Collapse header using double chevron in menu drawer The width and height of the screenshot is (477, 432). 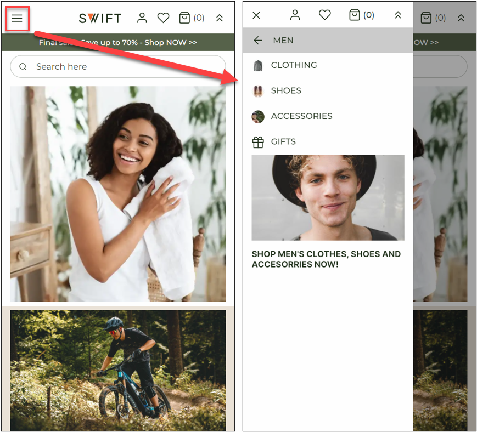click(x=398, y=15)
